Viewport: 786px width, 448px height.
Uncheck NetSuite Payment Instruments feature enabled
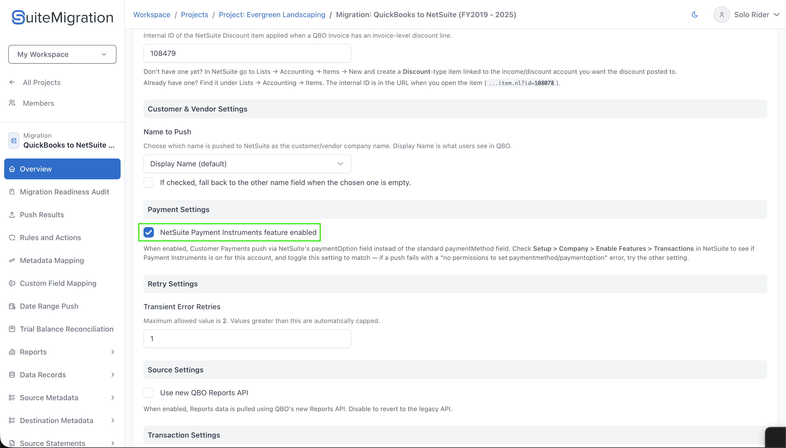tap(149, 232)
